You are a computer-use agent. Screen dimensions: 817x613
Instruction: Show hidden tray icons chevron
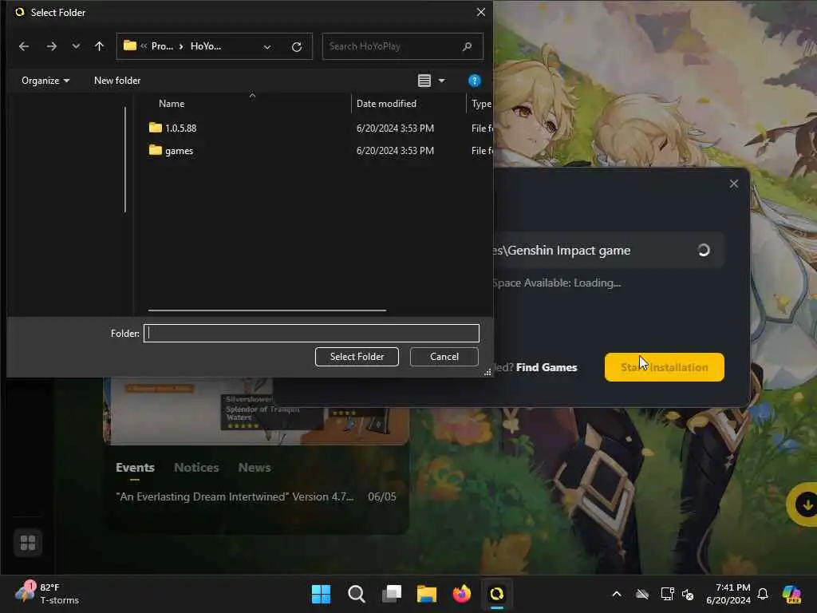point(617,594)
